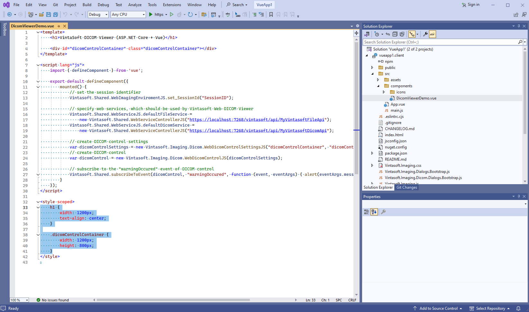Click the Save All icon
The width and height of the screenshot is (529, 312).
(x=56, y=14)
